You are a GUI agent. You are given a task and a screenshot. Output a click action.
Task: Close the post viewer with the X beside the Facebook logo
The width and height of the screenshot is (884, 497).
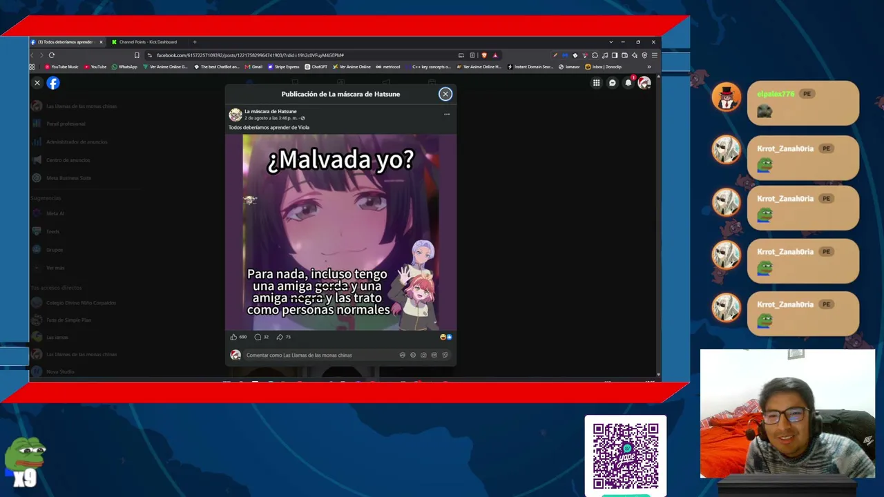(37, 83)
